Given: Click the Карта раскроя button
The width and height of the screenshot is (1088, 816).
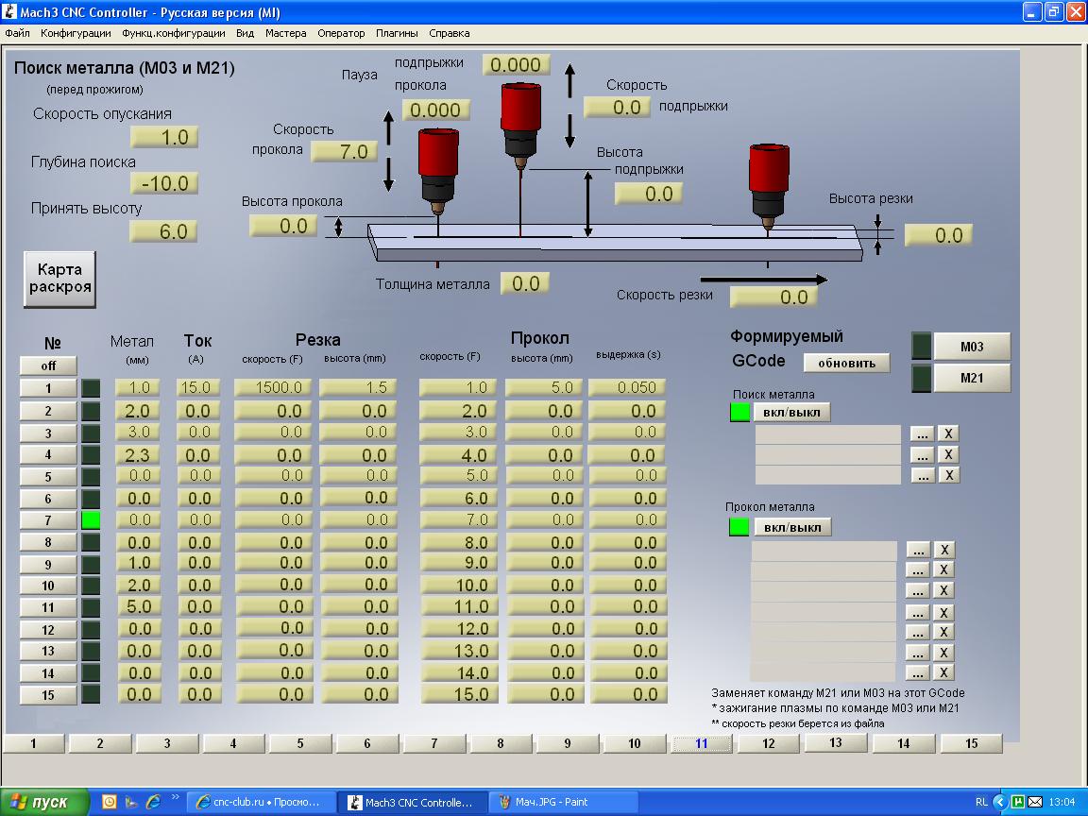Looking at the screenshot, I should (60, 279).
